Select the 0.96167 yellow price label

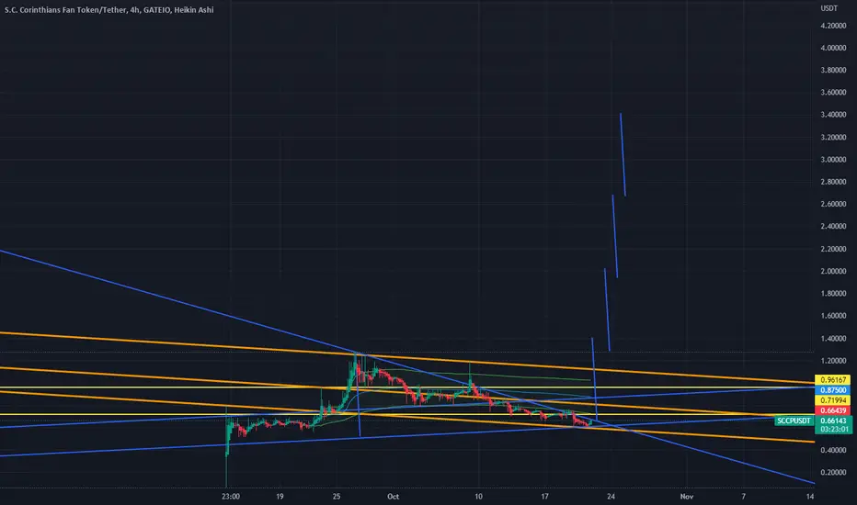pyautogui.click(x=833, y=380)
